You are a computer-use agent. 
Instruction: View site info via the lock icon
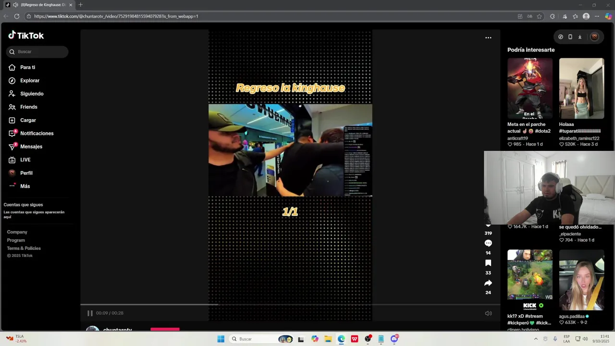[x=29, y=16]
